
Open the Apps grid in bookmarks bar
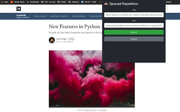click(4, 2)
